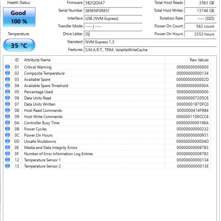221x221 pixels.
Task: Click the status icon for Available Spare Threshold
Action: pos(8,85)
